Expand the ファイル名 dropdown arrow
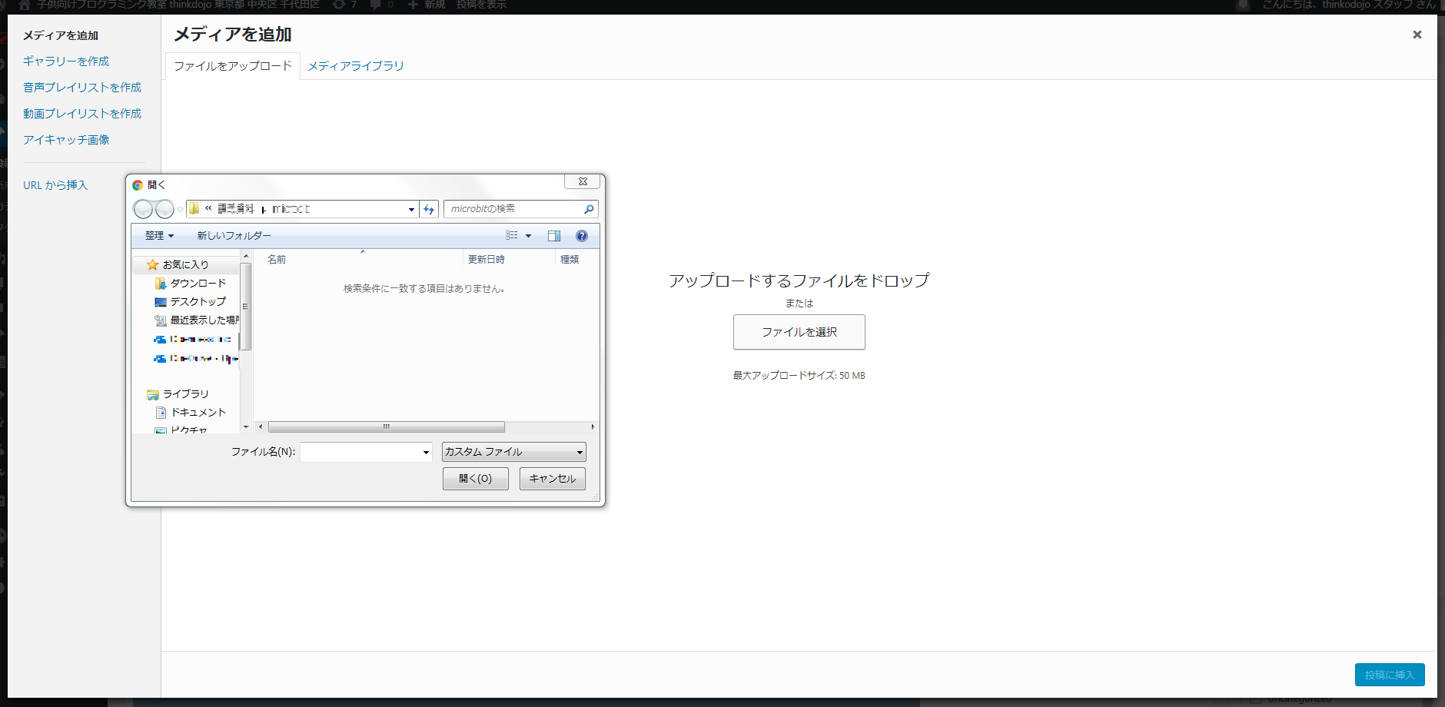Viewport: 1445px width, 707px height. pos(426,452)
